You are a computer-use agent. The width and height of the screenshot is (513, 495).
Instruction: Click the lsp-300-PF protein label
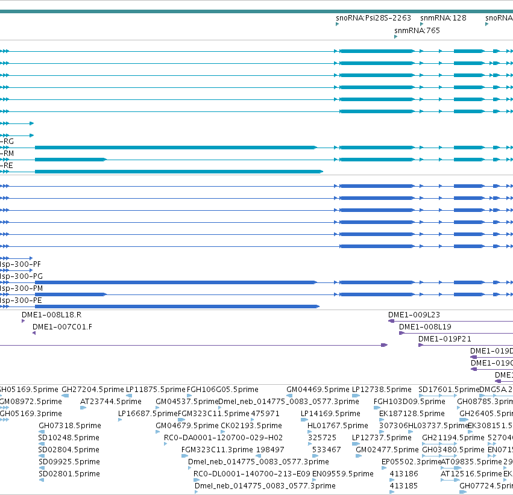(20, 264)
